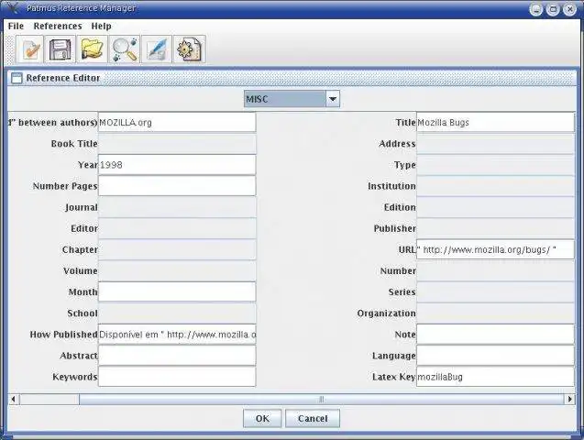The width and height of the screenshot is (584, 440).
Task: Click the horizontal scrollbar left arrow
Action: coord(14,399)
